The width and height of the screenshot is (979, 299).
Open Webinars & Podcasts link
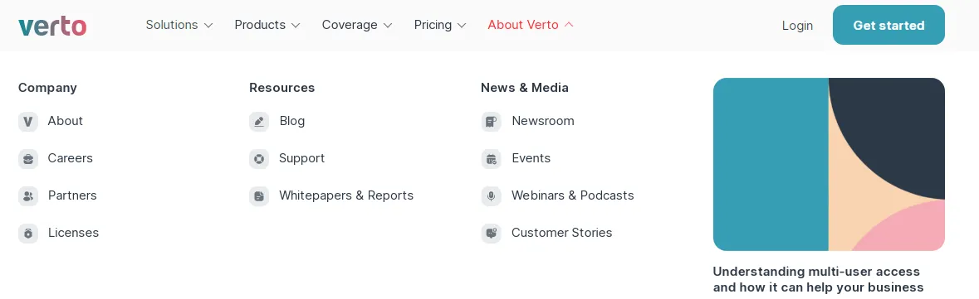(573, 195)
